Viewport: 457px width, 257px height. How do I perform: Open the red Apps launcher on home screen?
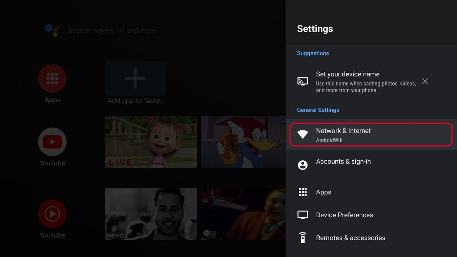point(52,78)
